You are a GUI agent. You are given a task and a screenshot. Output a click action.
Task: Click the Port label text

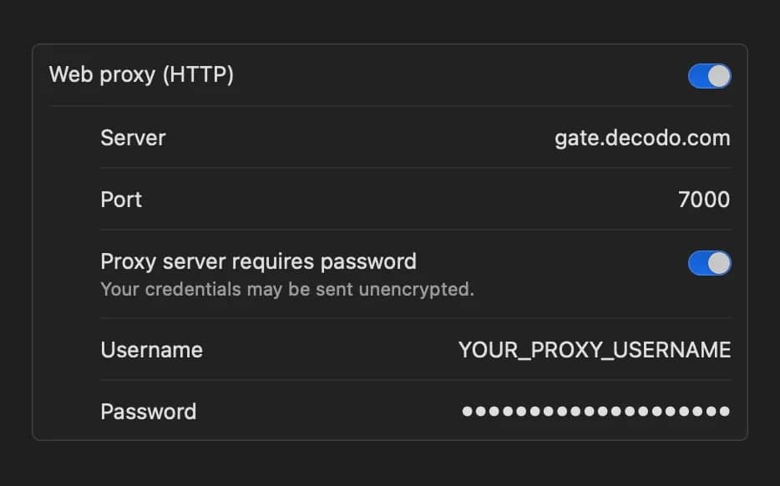[x=121, y=200]
